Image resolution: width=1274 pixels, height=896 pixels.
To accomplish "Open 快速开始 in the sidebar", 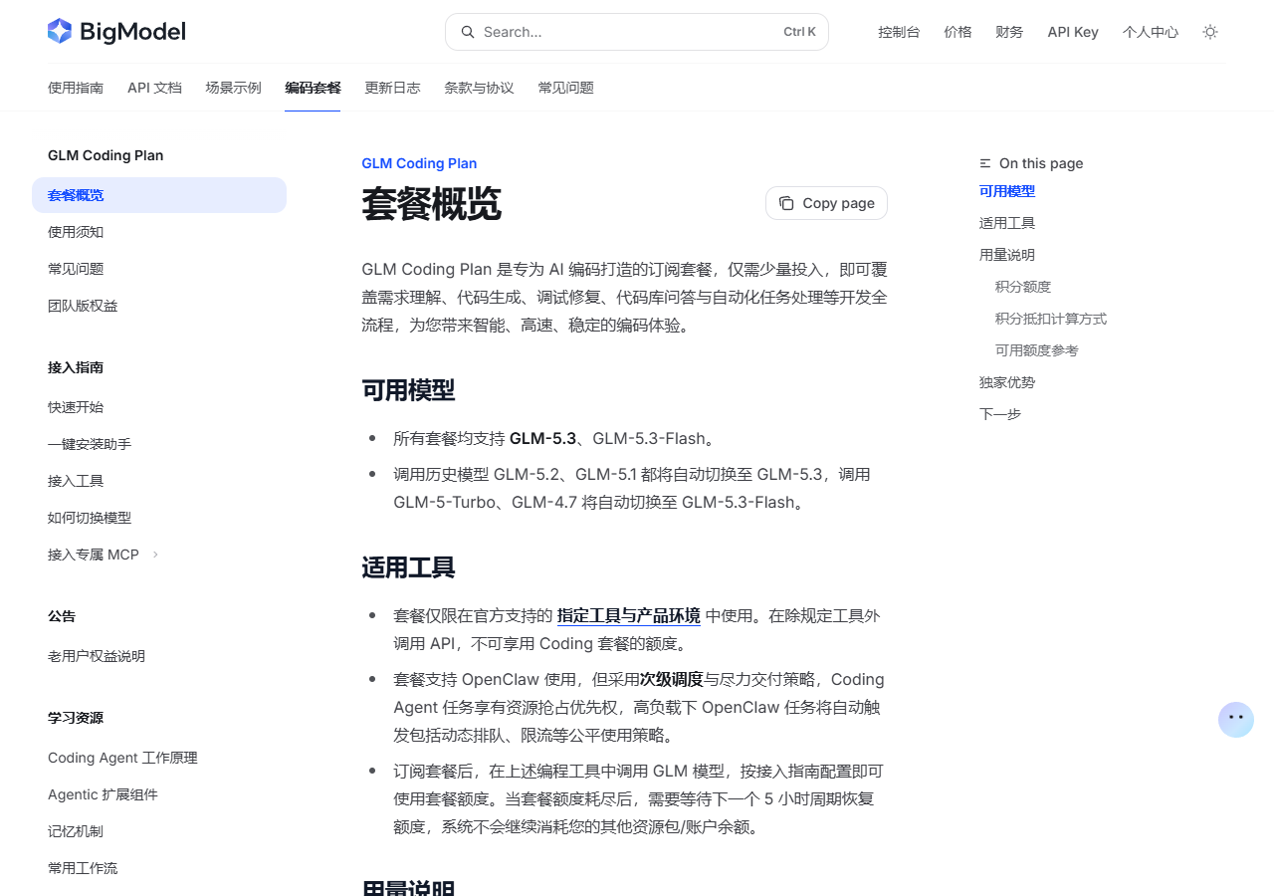I will click(x=159, y=407).
